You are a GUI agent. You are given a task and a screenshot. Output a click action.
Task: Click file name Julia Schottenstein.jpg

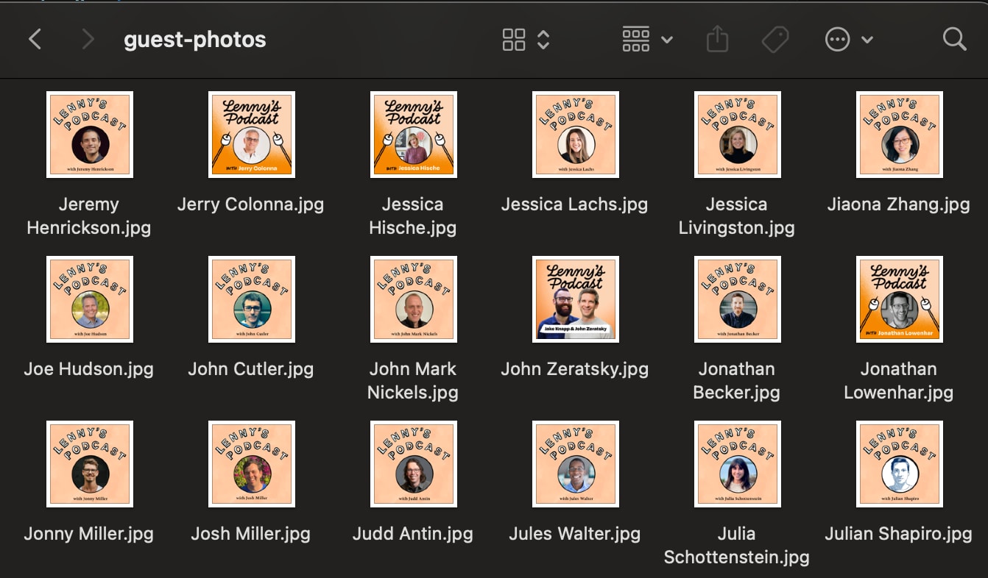coord(737,546)
